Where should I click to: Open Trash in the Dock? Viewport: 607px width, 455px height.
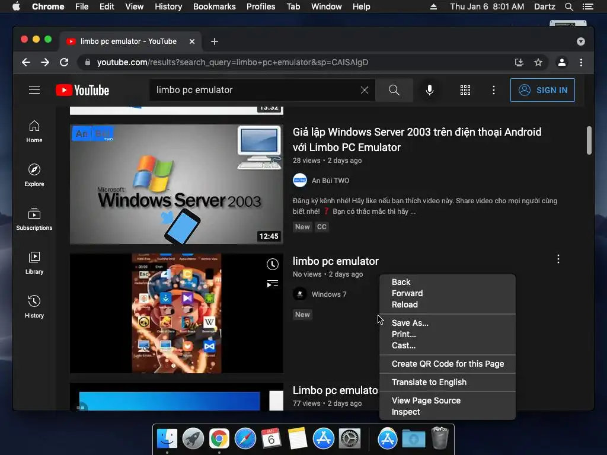pyautogui.click(x=440, y=438)
